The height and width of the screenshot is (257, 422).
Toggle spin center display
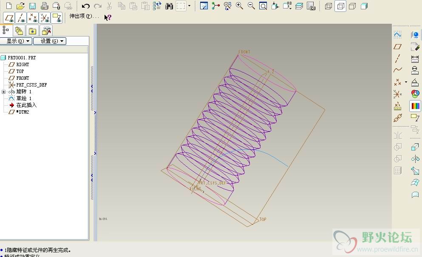pyautogui.click(x=215, y=6)
